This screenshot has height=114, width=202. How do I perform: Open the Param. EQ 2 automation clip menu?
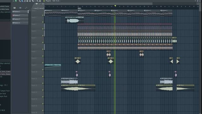pyautogui.click(x=45, y=65)
